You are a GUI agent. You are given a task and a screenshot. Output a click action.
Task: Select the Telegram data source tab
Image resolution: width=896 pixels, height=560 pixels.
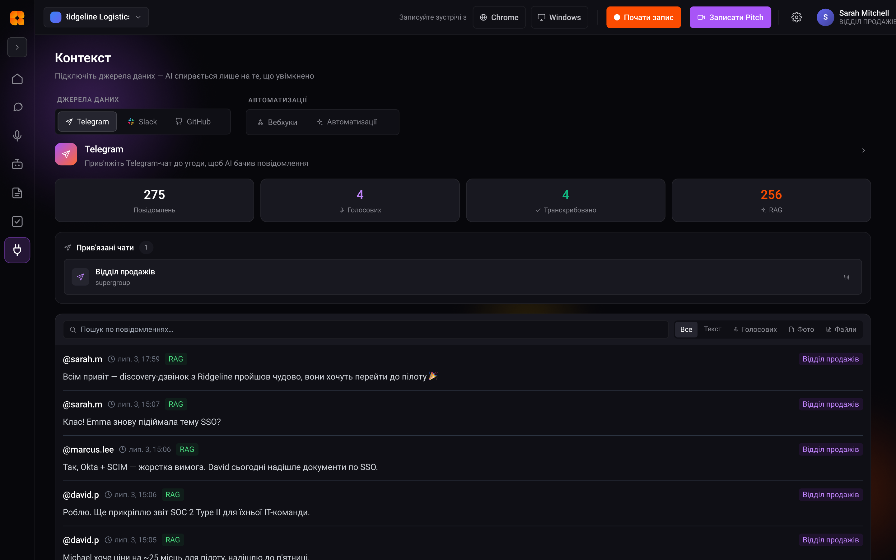87,121
